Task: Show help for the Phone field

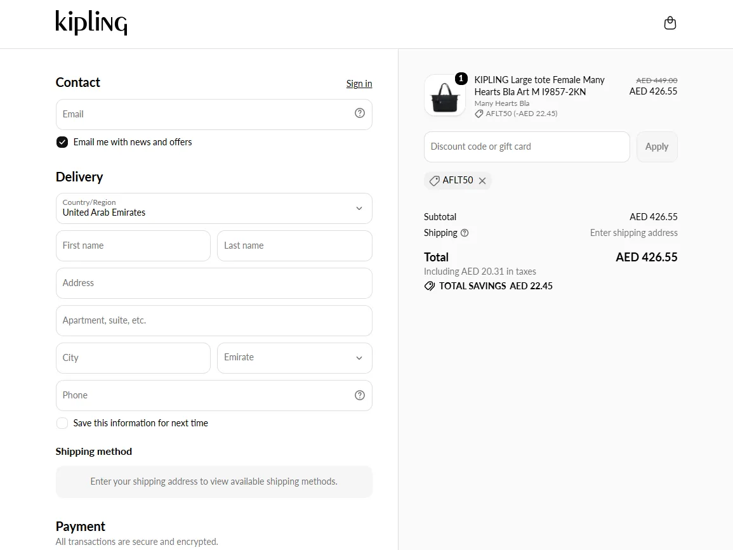Action: click(359, 395)
